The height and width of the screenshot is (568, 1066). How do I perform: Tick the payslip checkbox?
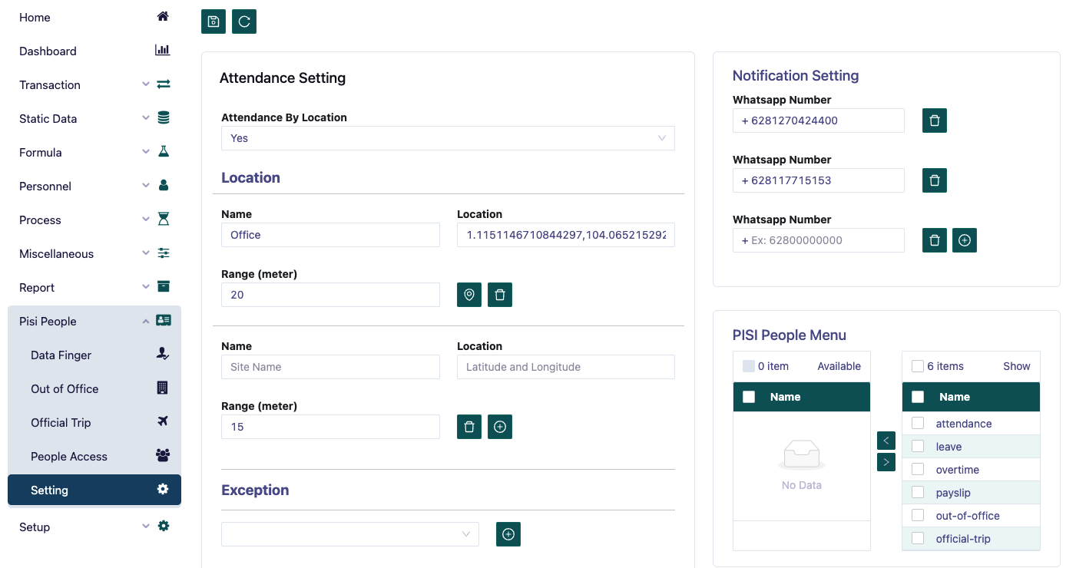click(918, 493)
